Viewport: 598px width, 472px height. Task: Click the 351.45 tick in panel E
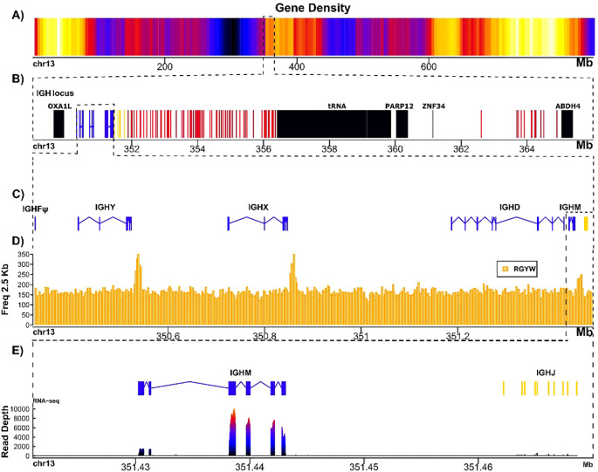(364, 467)
